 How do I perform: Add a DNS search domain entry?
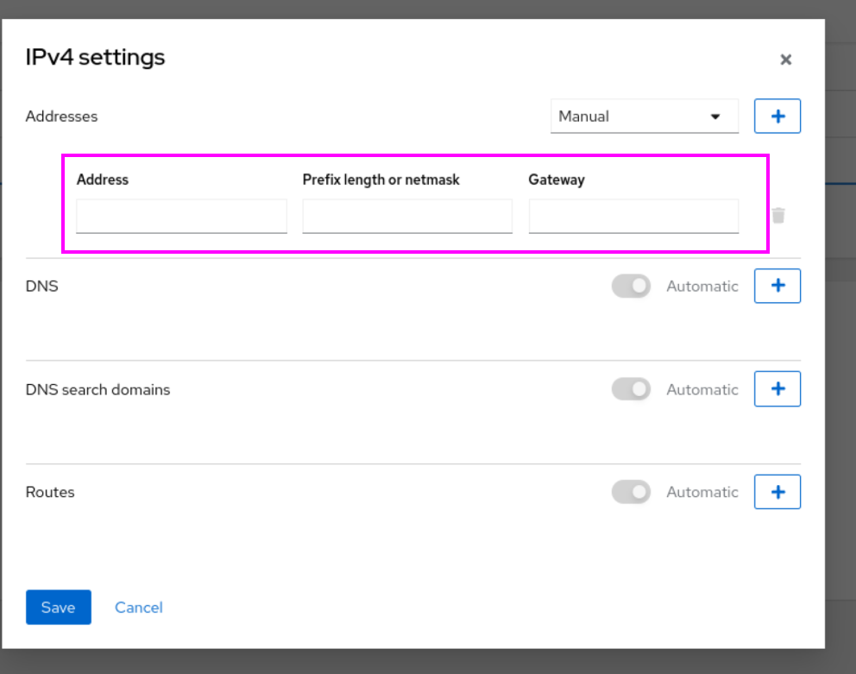point(777,389)
